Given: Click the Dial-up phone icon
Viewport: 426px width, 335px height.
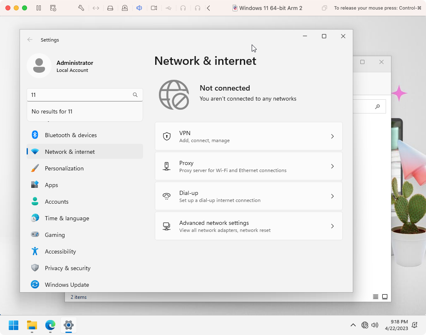Looking at the screenshot, I should point(166,196).
